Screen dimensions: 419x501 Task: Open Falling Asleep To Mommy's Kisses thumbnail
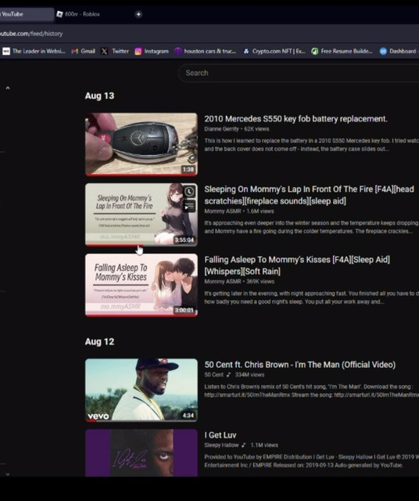click(x=141, y=285)
